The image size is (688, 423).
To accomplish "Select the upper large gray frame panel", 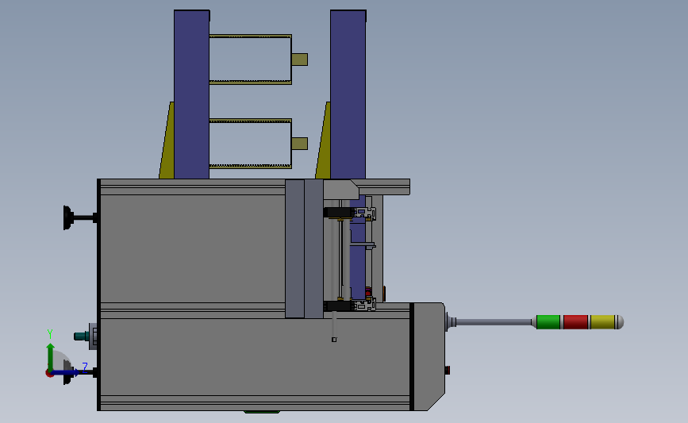I will click(193, 248).
